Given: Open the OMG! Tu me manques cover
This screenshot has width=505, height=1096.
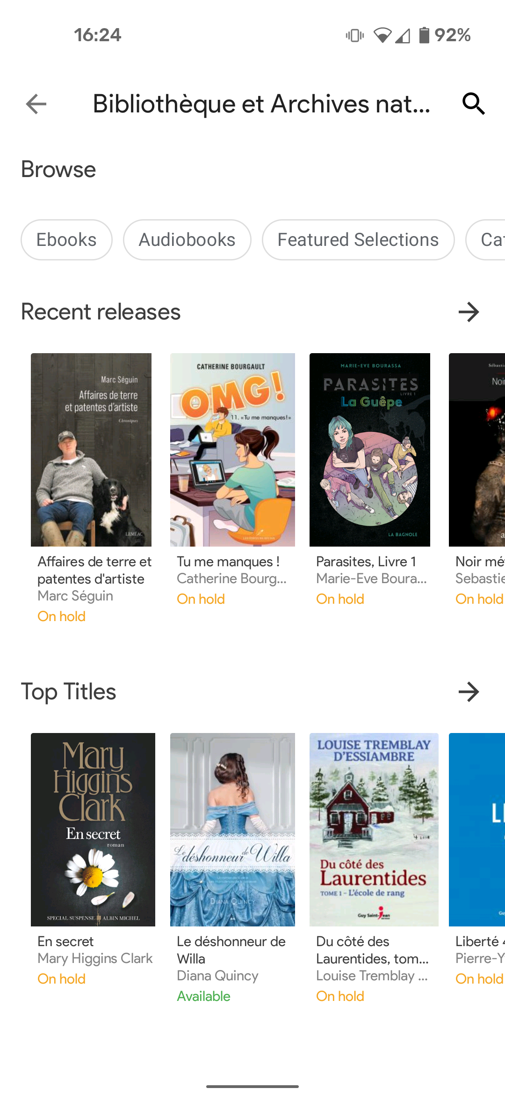Looking at the screenshot, I should coord(232,450).
